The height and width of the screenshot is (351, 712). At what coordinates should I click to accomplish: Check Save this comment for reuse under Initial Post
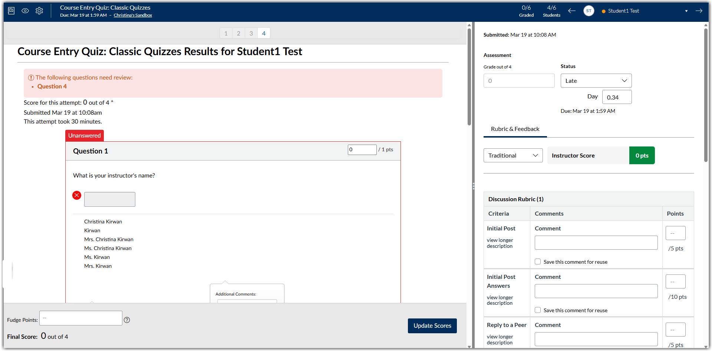(537, 261)
